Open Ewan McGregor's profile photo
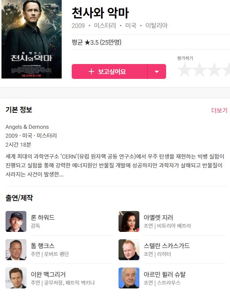Image resolution: width=230 pixels, height=297 pixels. pyautogui.click(x=16, y=278)
